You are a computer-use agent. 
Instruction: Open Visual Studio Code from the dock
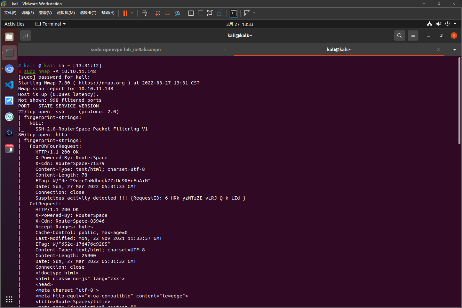click(x=9, y=85)
